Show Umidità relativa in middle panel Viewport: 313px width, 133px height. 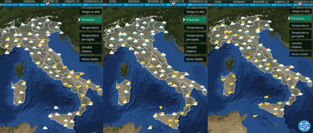195,49
